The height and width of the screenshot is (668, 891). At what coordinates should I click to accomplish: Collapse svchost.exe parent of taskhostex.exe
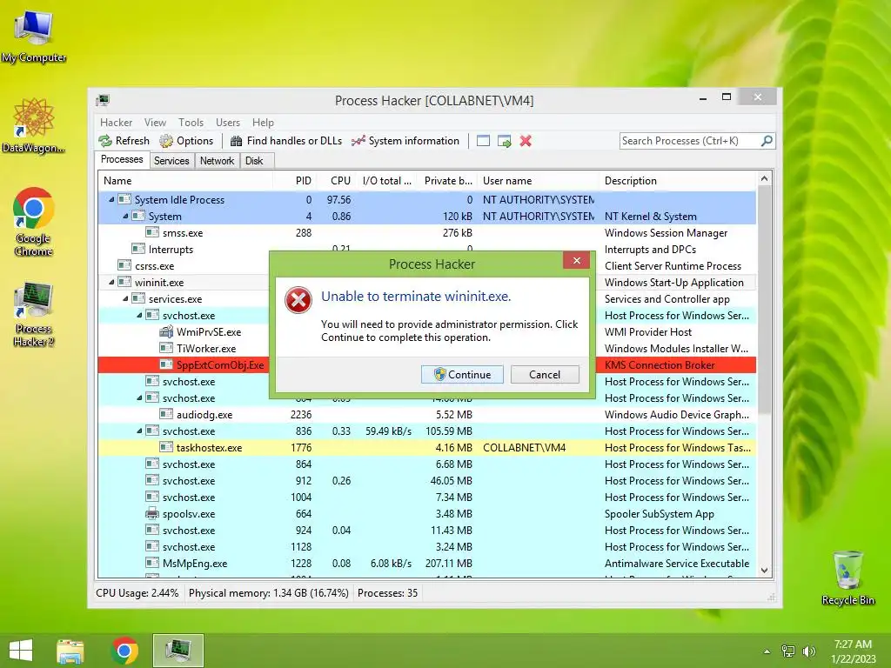tap(139, 431)
